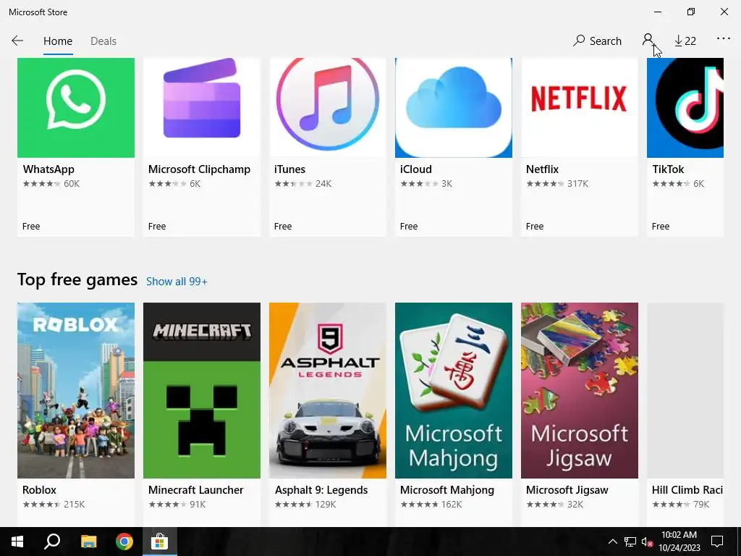Click the WhatsApp title text
The image size is (741, 556).
[48, 169]
